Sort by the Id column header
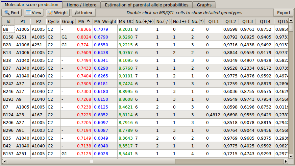The height and width of the screenshot is (166, 295). (x=8, y=21)
